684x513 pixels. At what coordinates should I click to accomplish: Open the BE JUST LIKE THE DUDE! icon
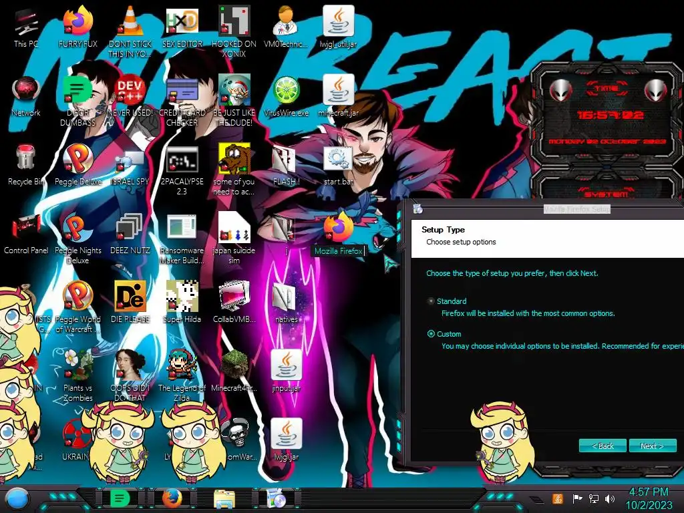point(234,90)
